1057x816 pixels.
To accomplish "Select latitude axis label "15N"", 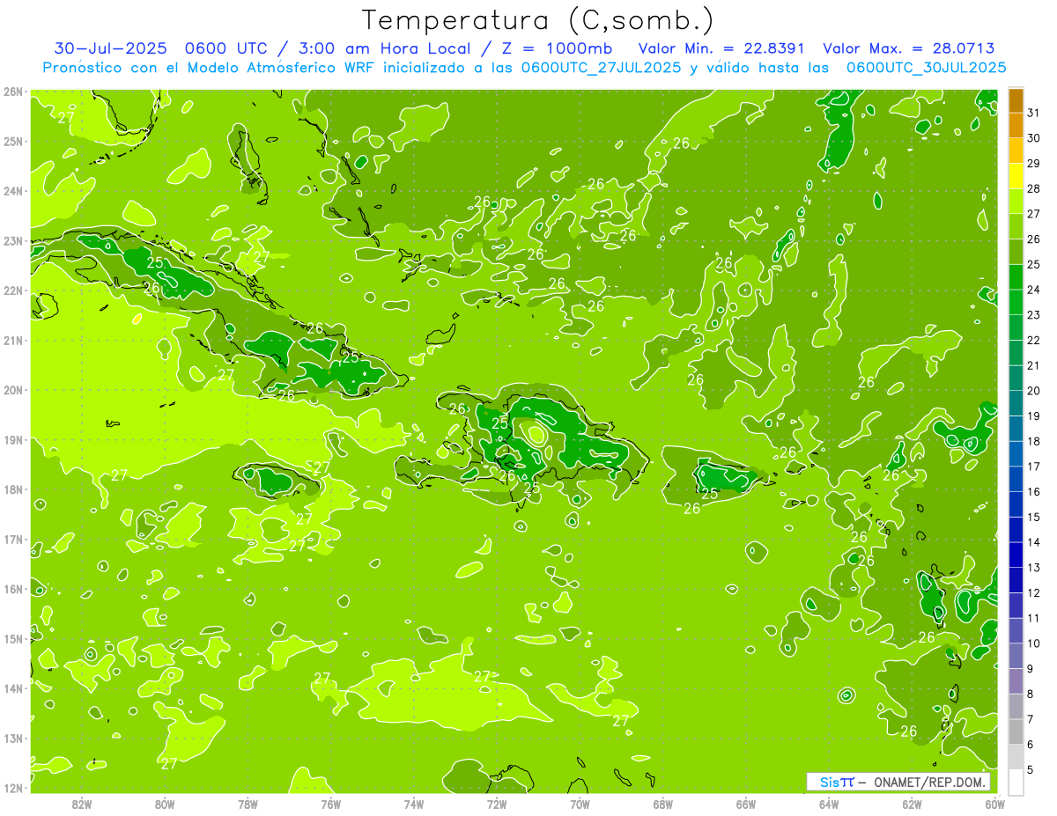I will (12, 638).
